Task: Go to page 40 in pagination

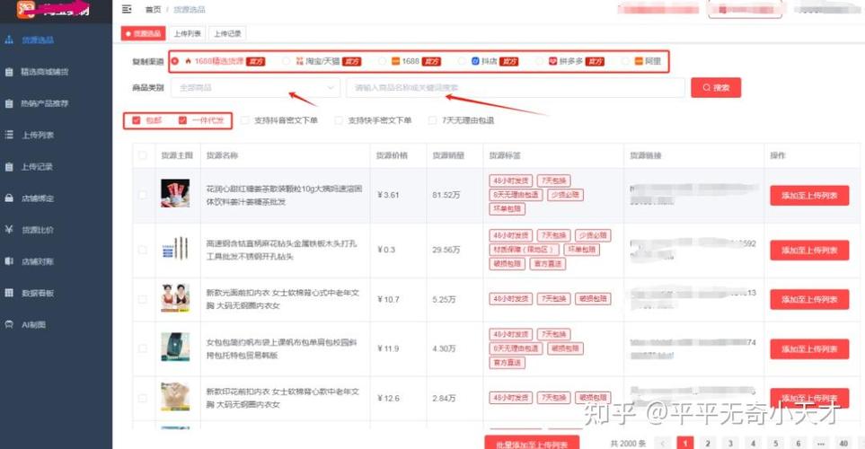Action: (843, 443)
